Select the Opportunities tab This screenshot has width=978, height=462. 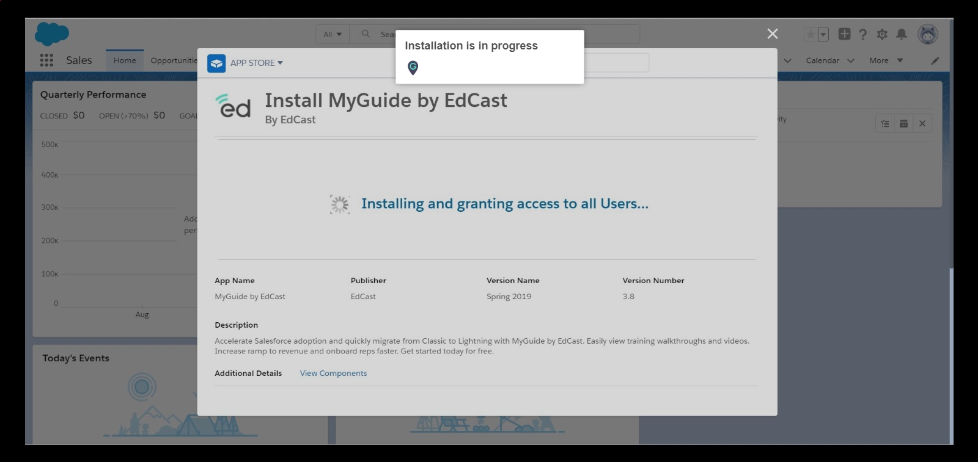coord(174,60)
